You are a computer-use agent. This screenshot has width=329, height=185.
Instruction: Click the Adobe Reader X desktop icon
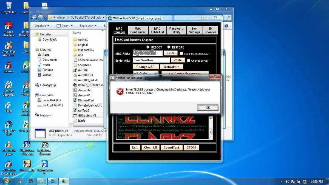pyautogui.click(x=9, y=29)
